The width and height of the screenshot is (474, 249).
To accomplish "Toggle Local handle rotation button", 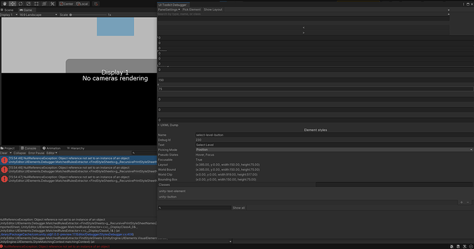I will click(x=82, y=3).
